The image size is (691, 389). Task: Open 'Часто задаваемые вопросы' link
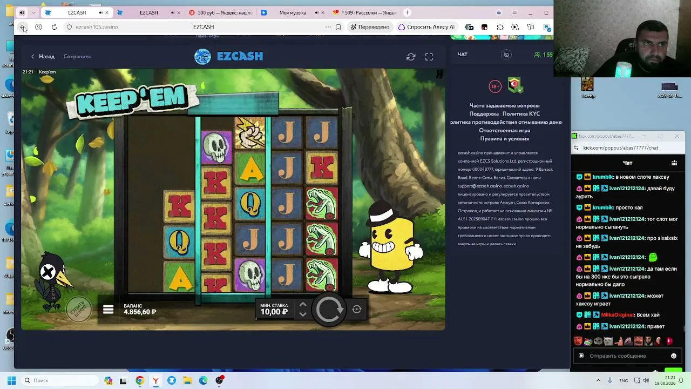[x=504, y=106]
